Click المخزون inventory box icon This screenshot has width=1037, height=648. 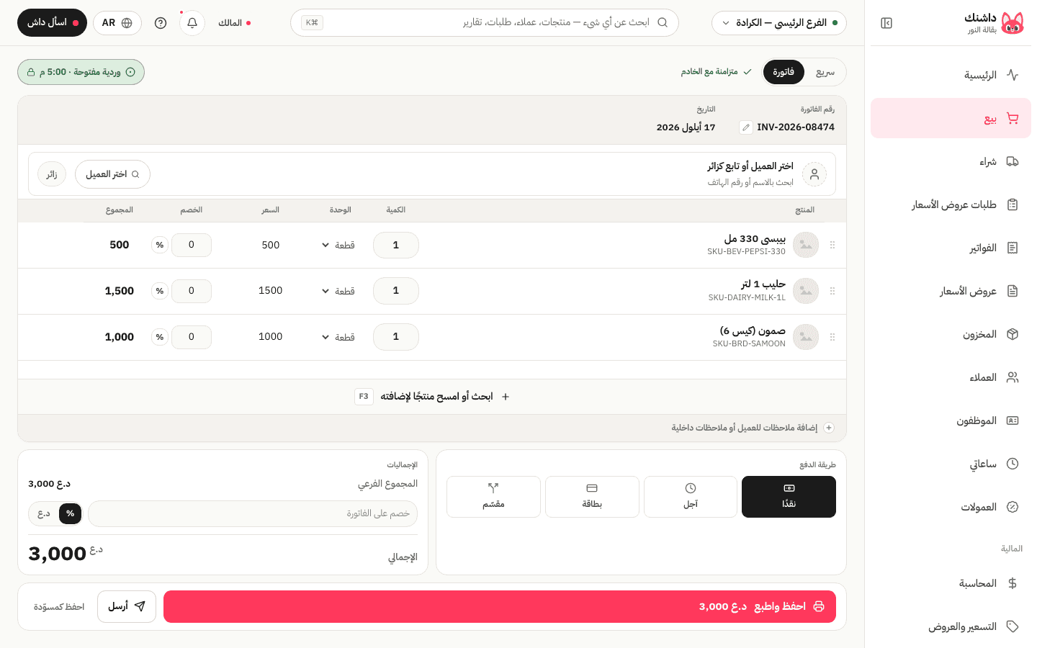[x=1013, y=334]
